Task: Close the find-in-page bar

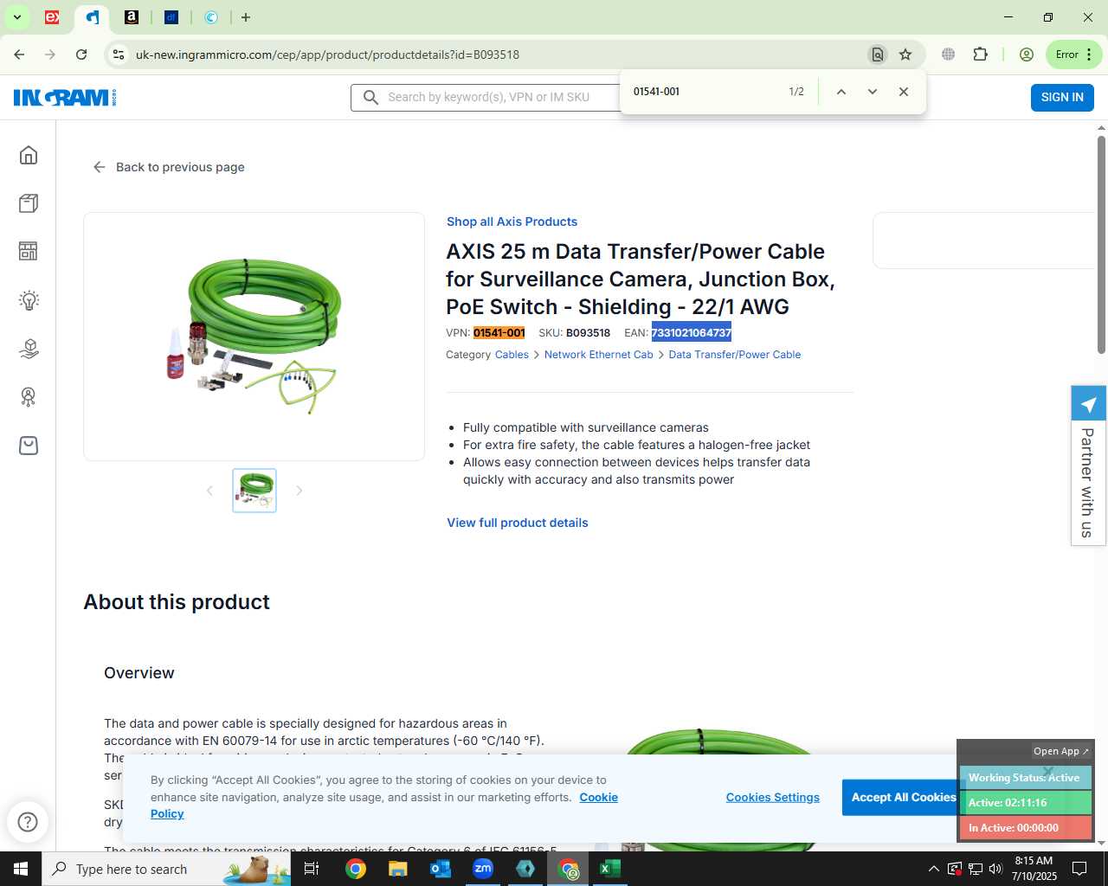Action: [904, 92]
